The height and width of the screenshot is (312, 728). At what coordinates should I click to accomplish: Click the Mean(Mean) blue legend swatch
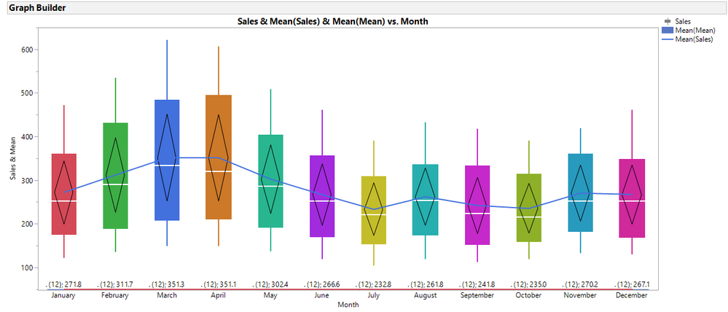668,30
